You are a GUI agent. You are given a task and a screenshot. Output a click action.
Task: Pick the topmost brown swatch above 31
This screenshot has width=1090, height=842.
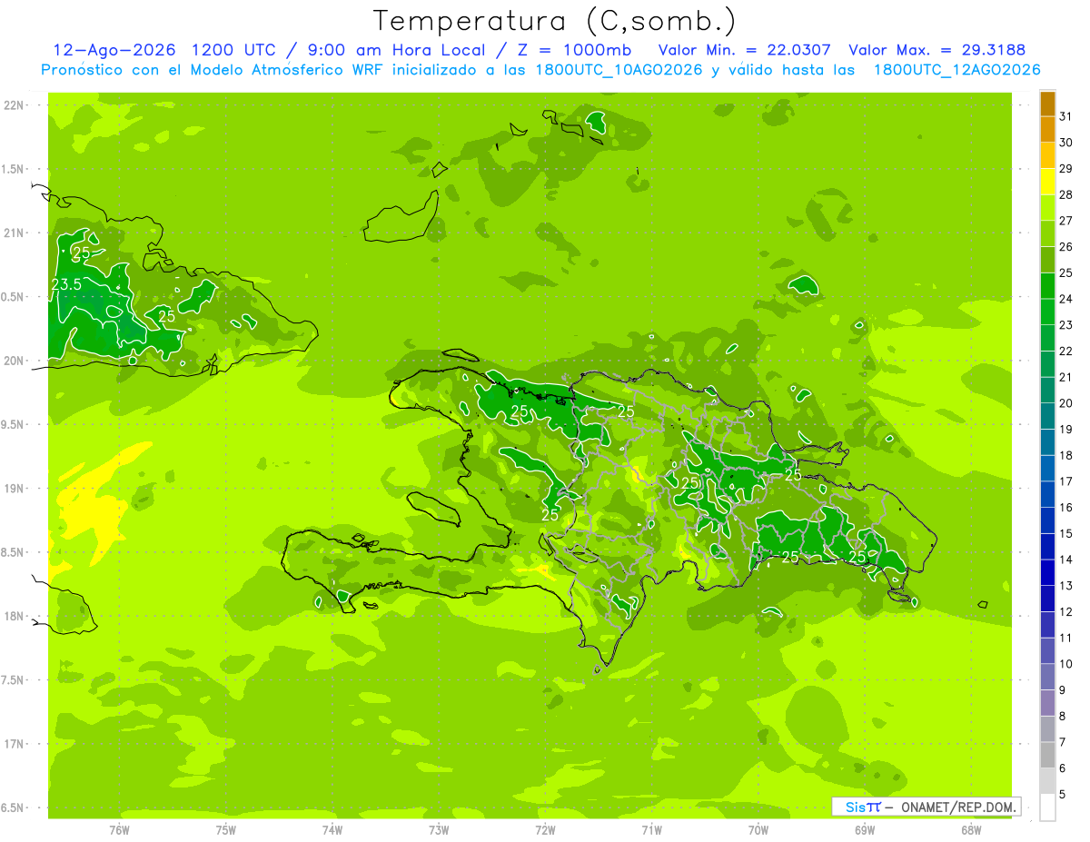[1047, 104]
